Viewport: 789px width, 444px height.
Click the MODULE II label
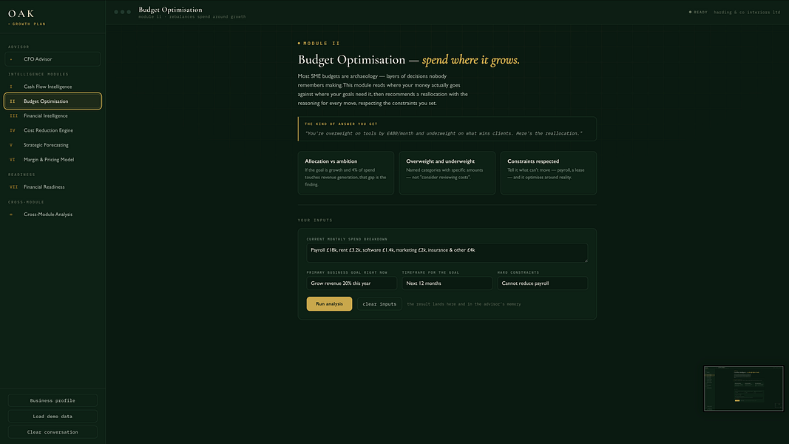click(x=319, y=44)
